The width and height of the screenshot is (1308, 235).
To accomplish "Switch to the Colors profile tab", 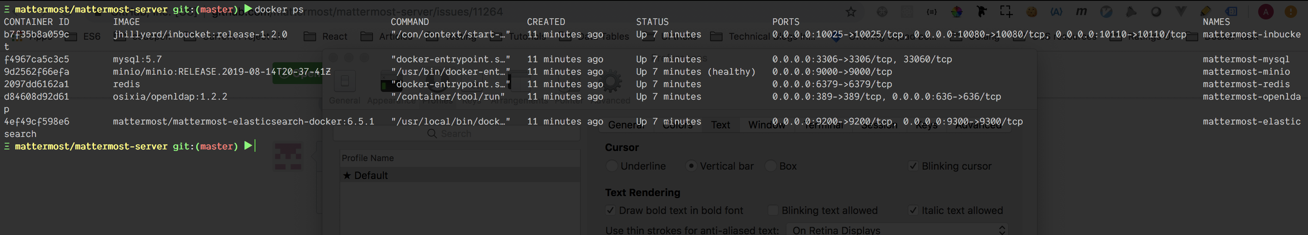I will click(x=678, y=125).
